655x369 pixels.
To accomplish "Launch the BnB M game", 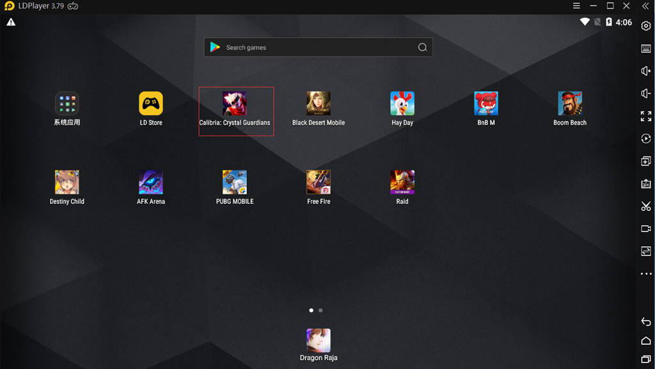I will click(x=486, y=104).
